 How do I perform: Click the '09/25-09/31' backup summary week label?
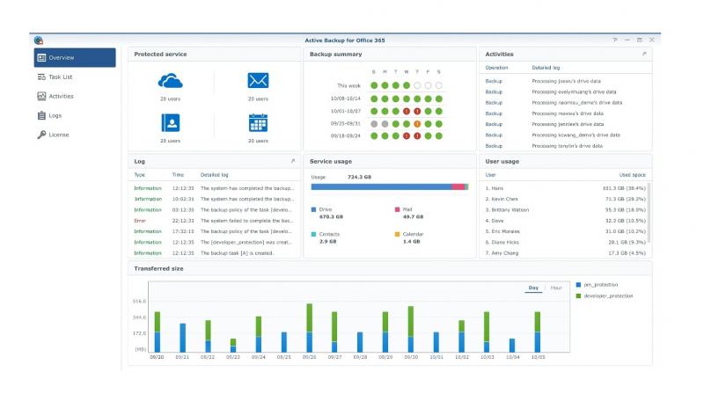coord(345,123)
